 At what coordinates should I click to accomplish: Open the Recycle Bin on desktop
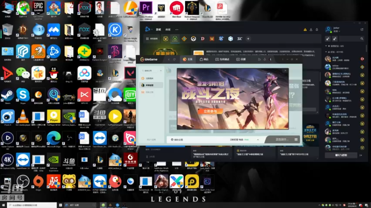pos(7,31)
